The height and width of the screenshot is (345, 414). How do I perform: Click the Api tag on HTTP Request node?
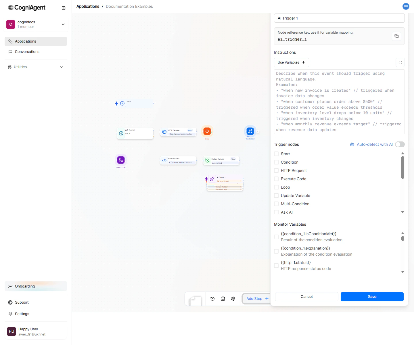[x=190, y=130]
